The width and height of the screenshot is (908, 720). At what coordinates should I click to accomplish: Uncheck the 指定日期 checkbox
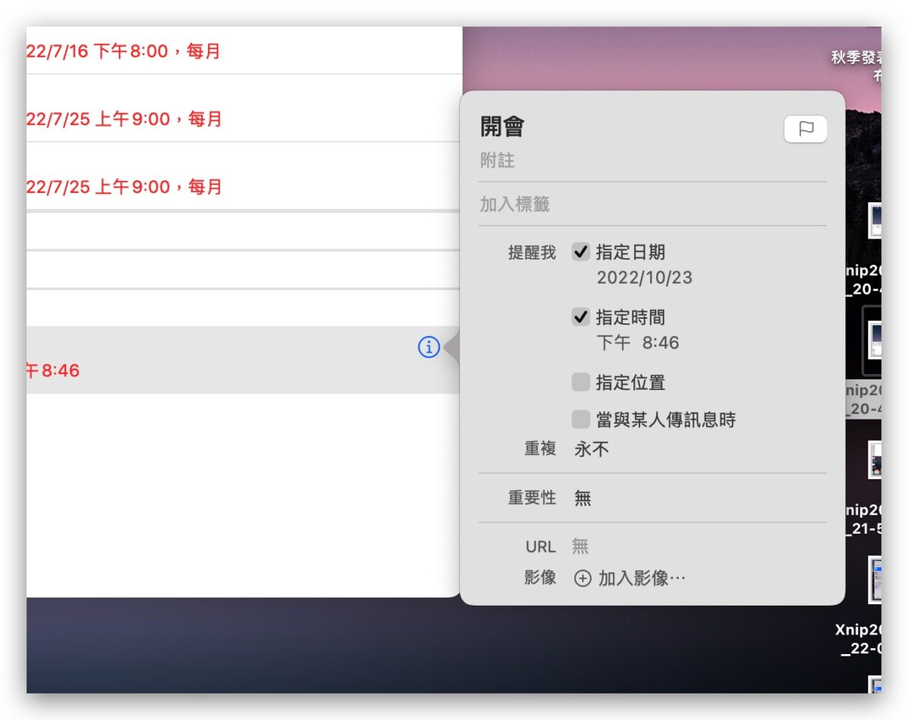tap(580, 252)
